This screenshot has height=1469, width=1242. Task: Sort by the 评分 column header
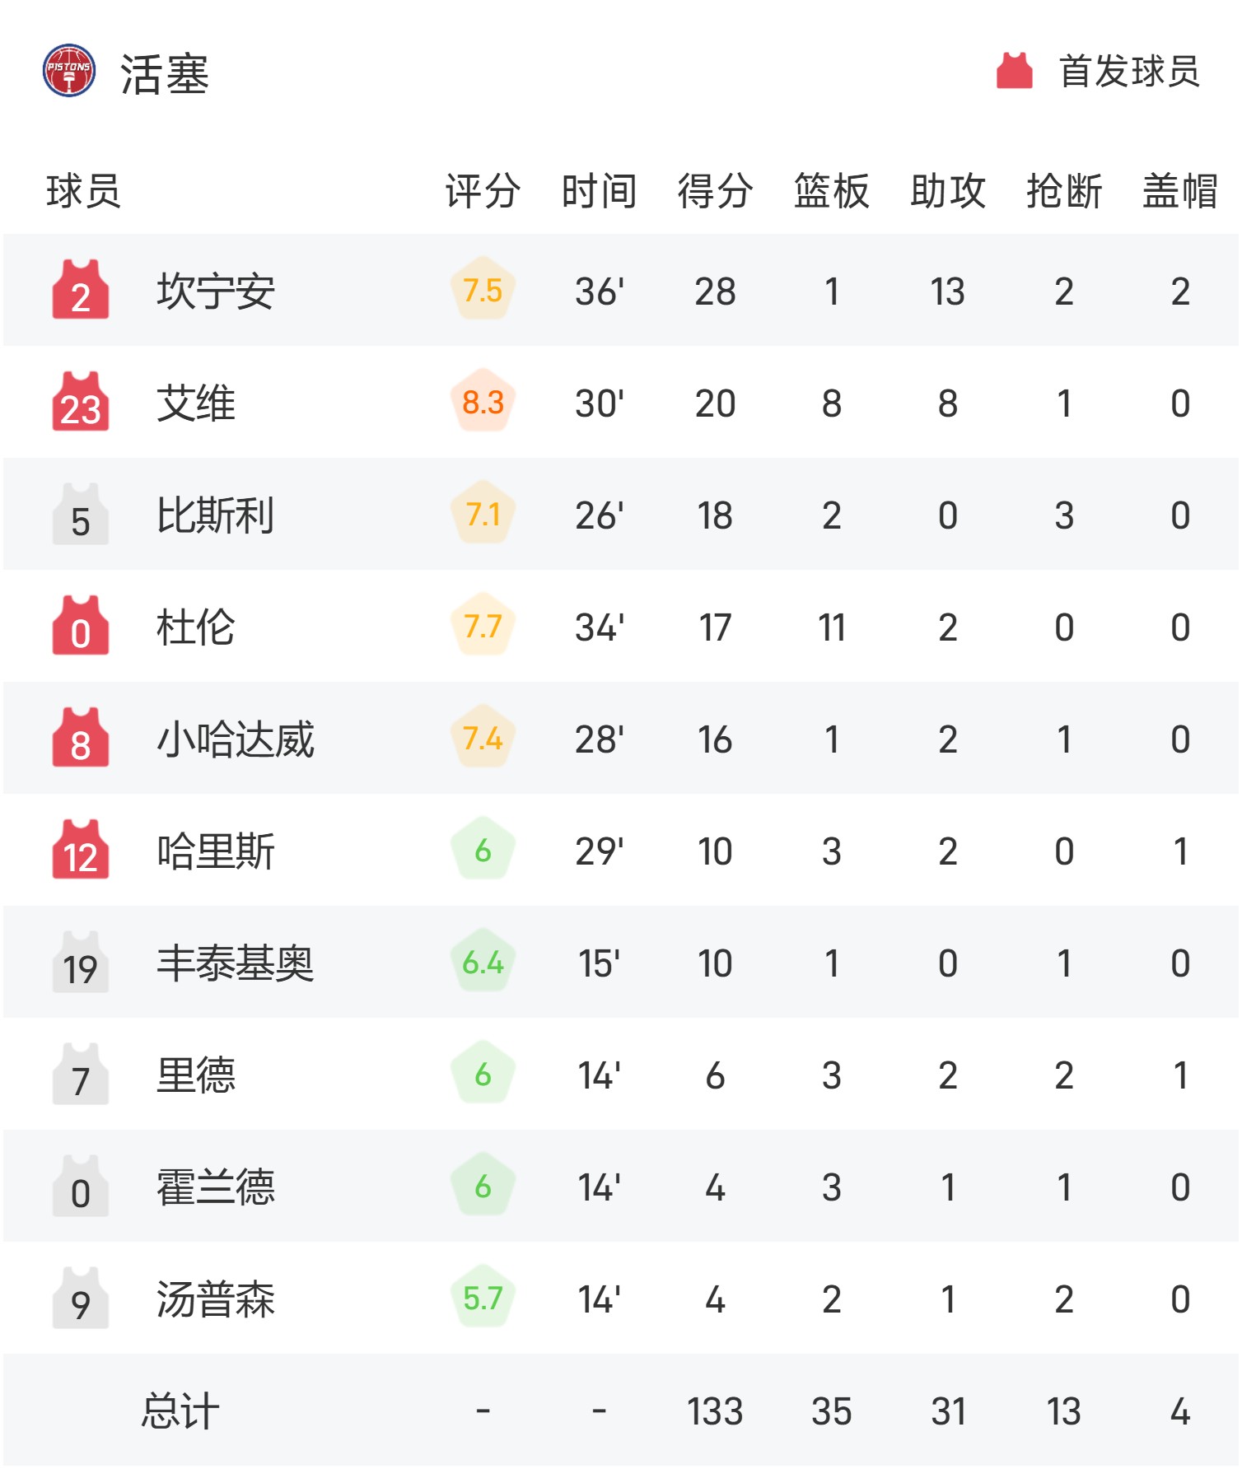pos(483,191)
